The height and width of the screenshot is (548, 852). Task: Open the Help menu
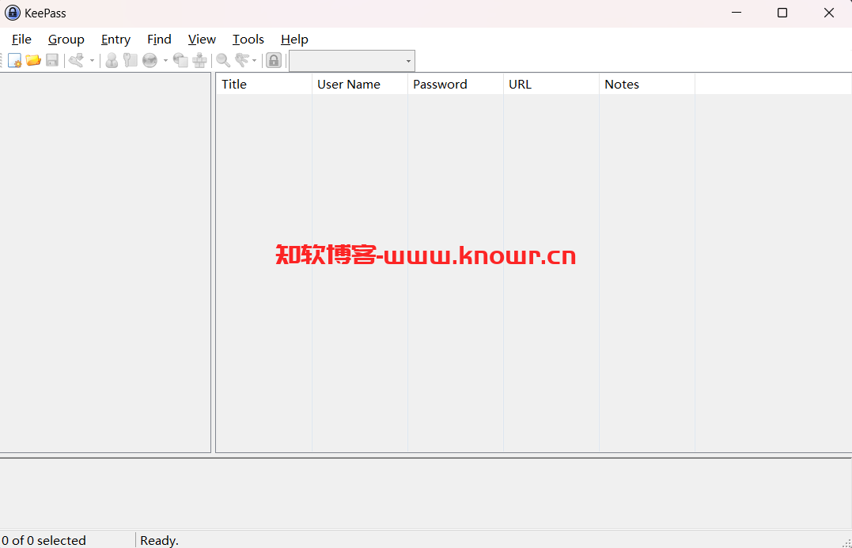pos(294,39)
